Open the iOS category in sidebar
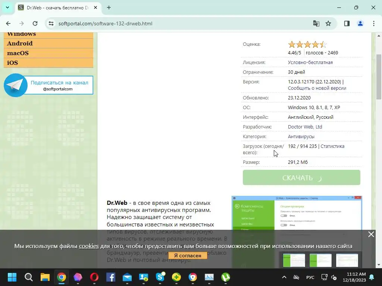This screenshot has width=382, height=286. (x=48, y=63)
